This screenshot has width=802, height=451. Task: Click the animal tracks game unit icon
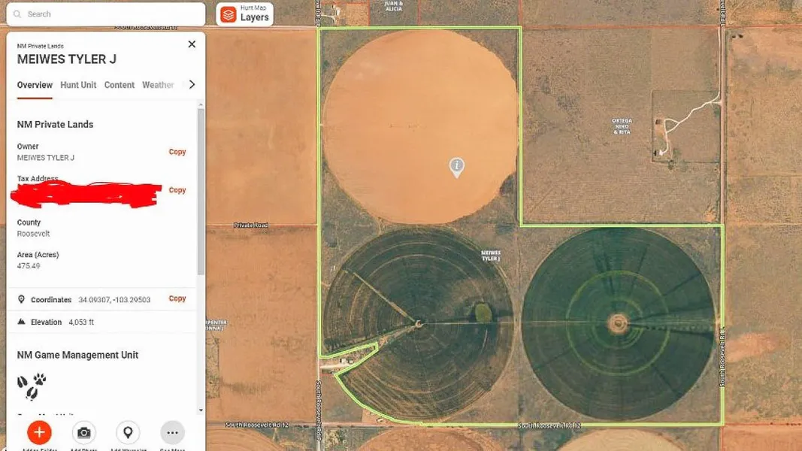tap(32, 386)
